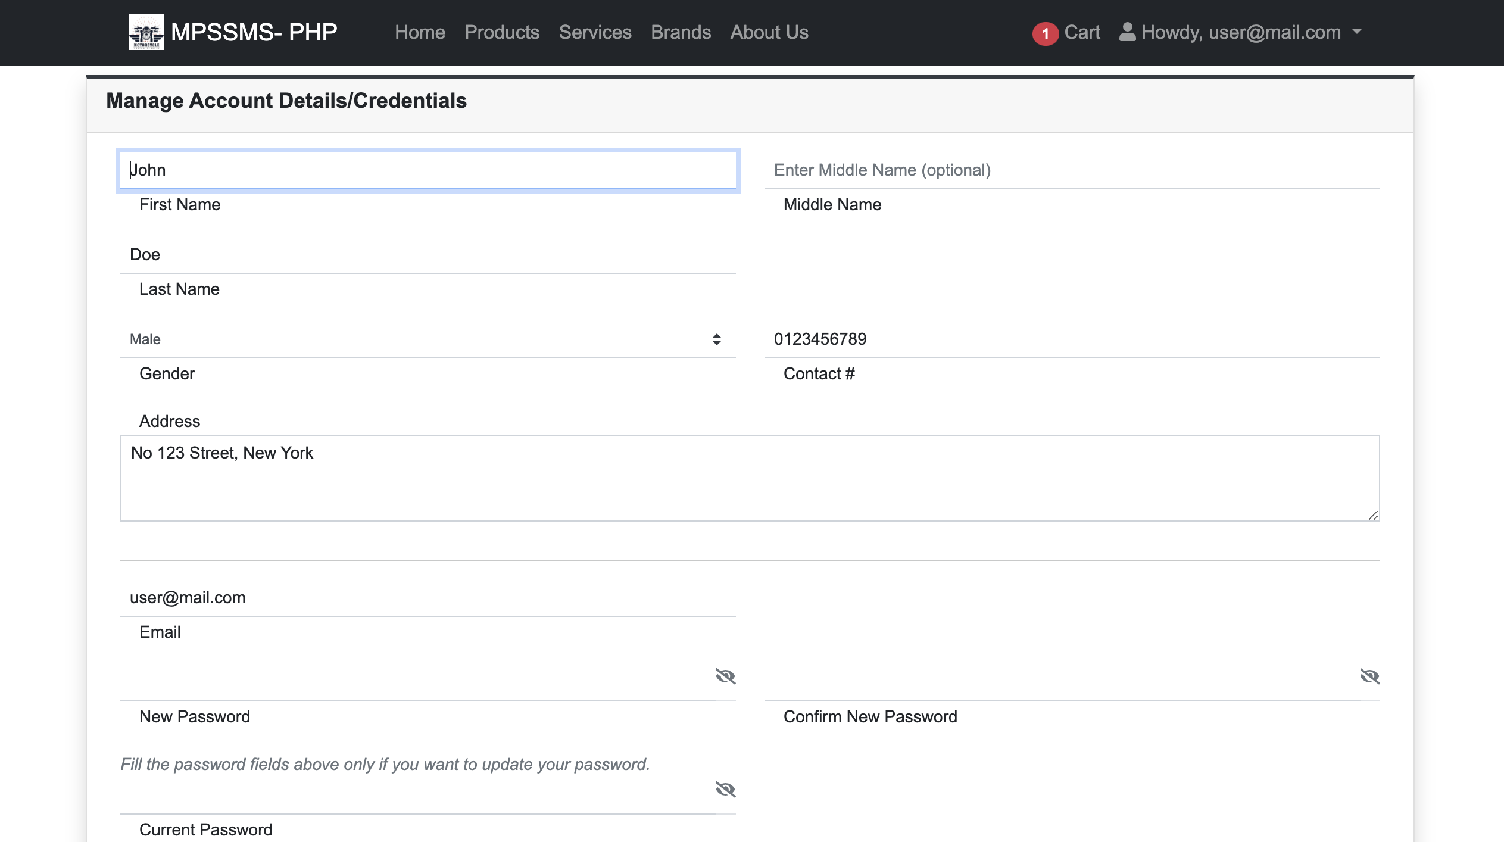Image resolution: width=1504 pixels, height=842 pixels.
Task: Open the About Us menu item
Action: (769, 32)
